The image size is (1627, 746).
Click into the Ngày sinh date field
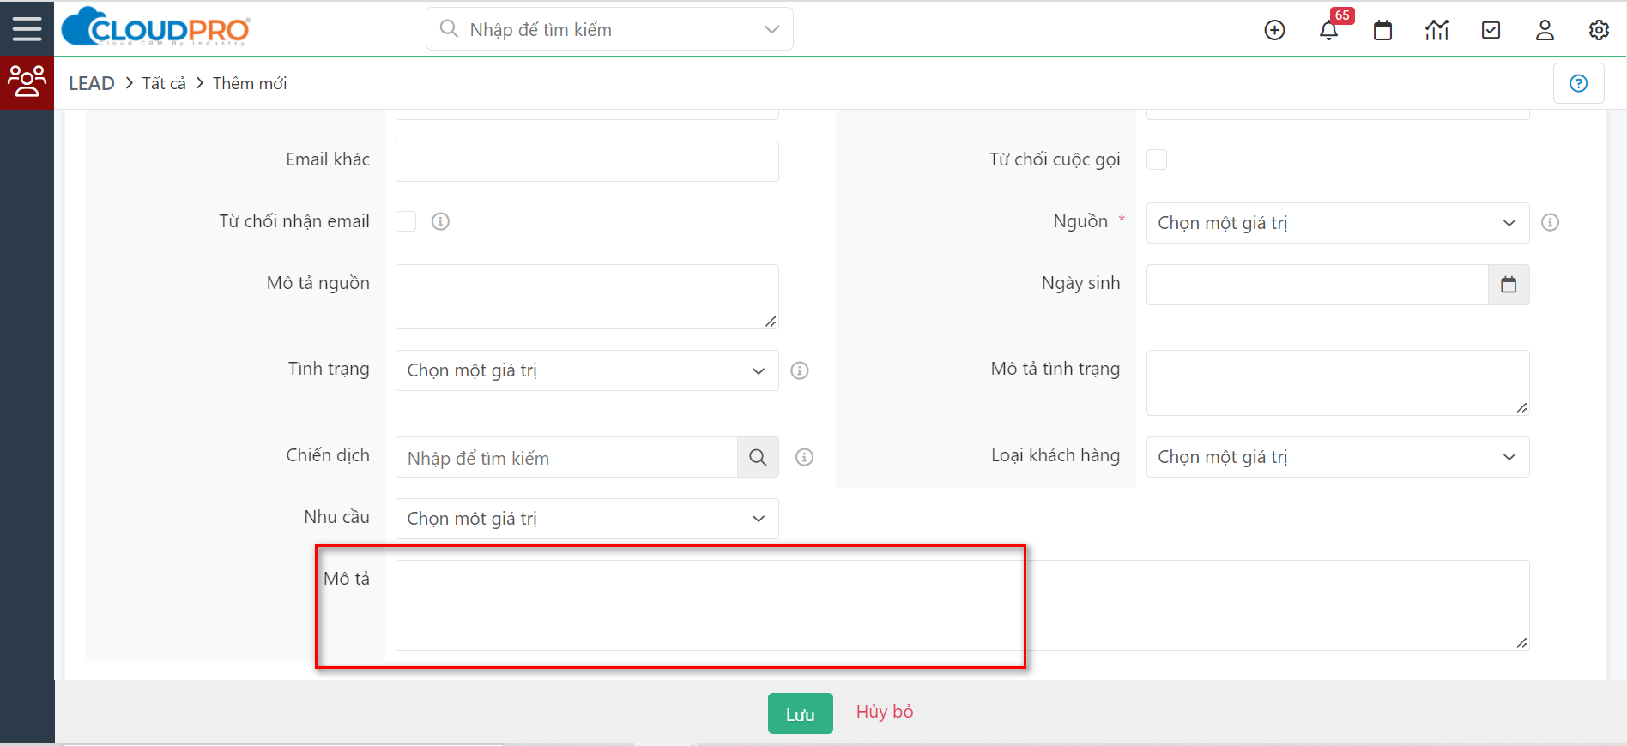pyautogui.click(x=1317, y=285)
